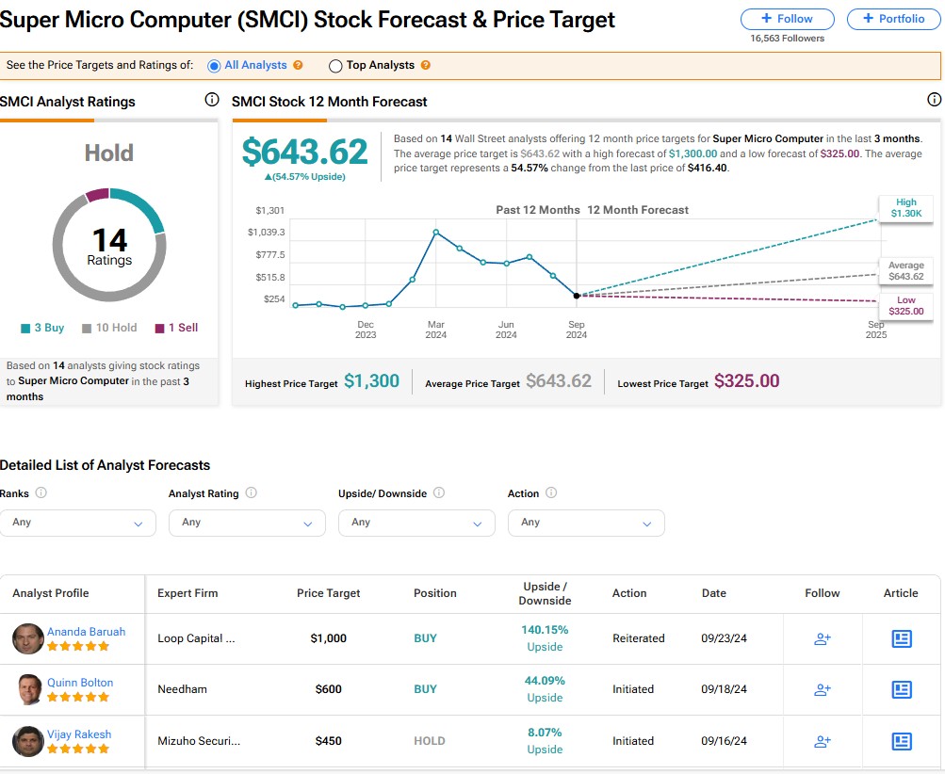945x774 pixels.
Task: Click info icon next to Upside/Downside filter
Action: click(439, 492)
